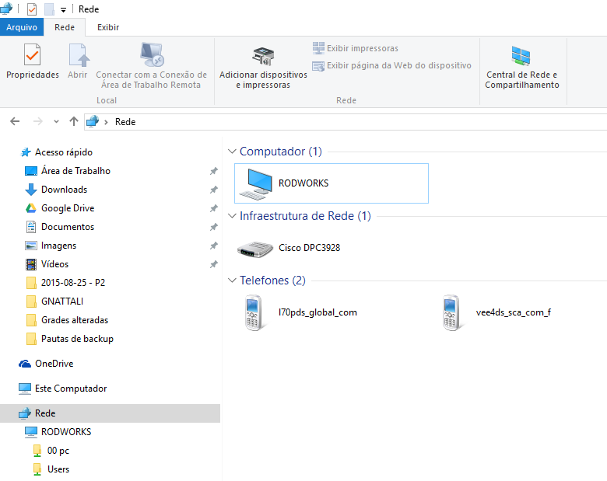Click the Rede breadcrumb in address bar
This screenshot has width=607, height=481.
[125, 122]
